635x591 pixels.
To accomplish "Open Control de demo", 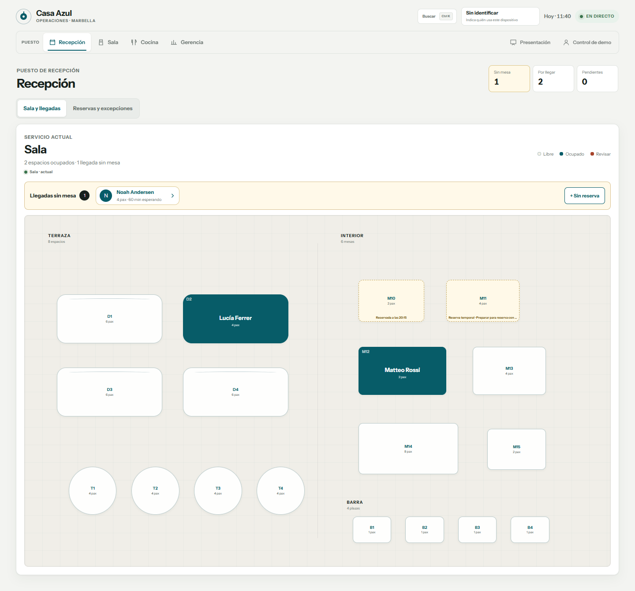I will click(x=587, y=42).
